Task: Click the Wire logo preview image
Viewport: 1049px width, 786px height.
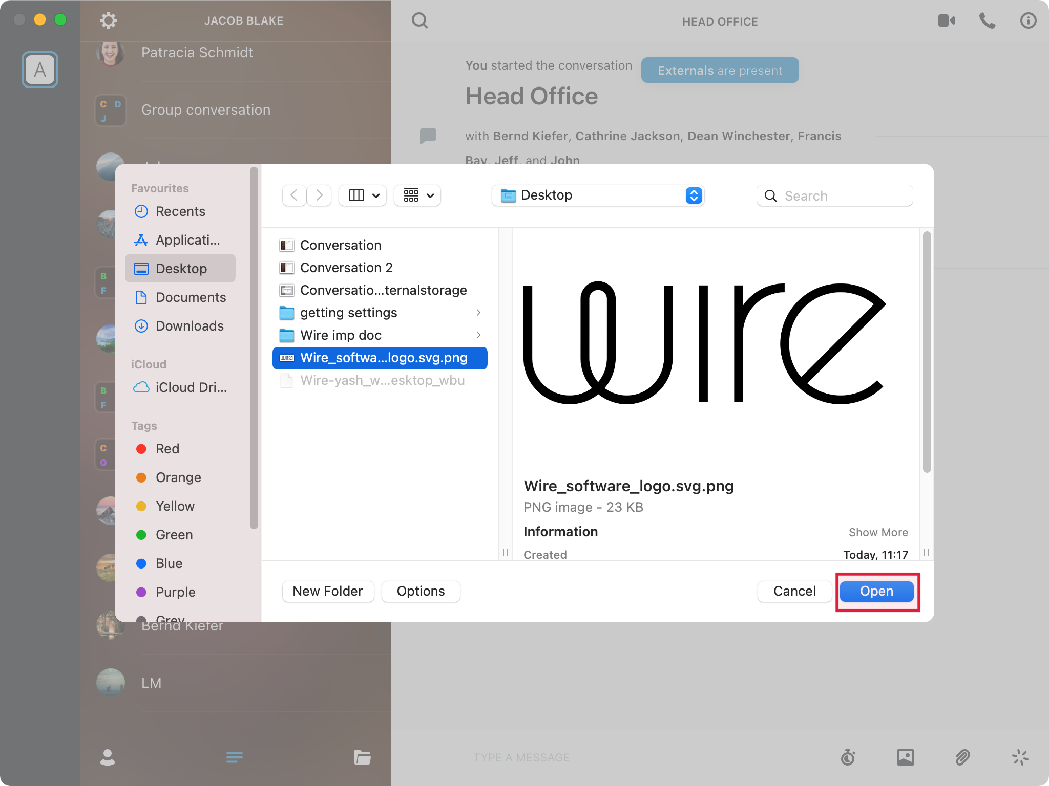Action: (704, 342)
